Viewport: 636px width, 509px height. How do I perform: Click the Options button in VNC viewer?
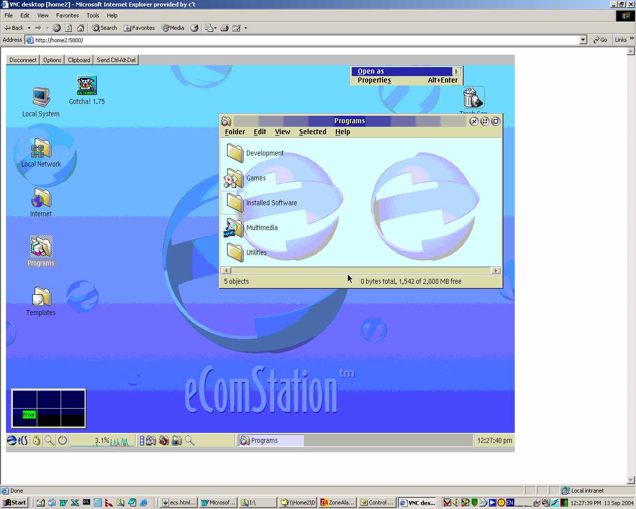tap(52, 60)
